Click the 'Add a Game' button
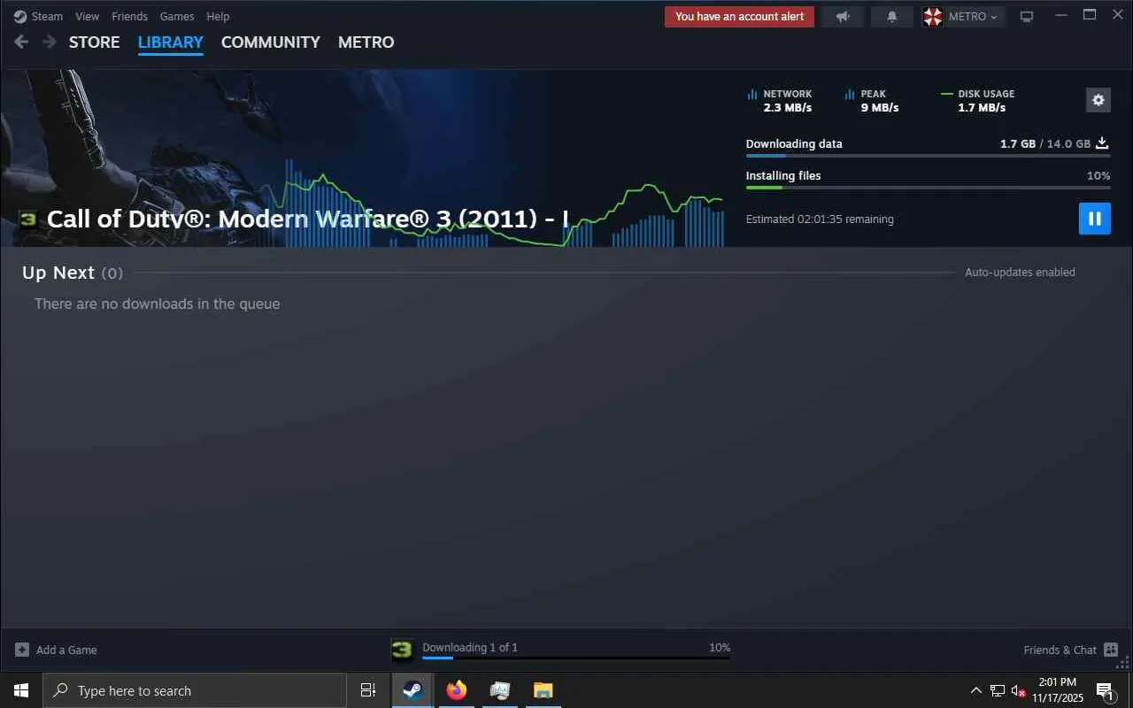The width and height of the screenshot is (1133, 708). [56, 650]
